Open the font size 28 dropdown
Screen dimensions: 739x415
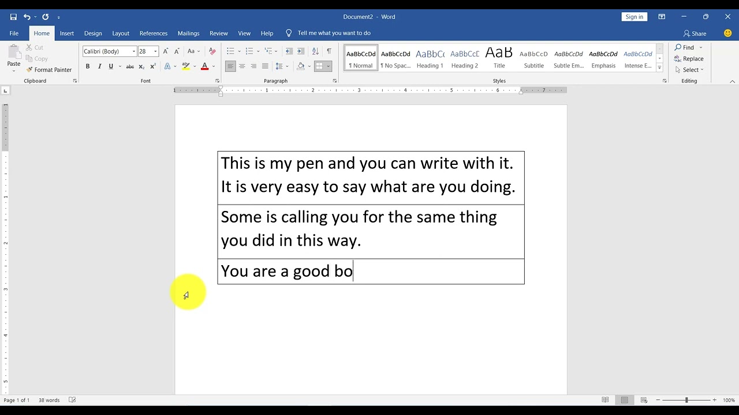tap(155, 51)
